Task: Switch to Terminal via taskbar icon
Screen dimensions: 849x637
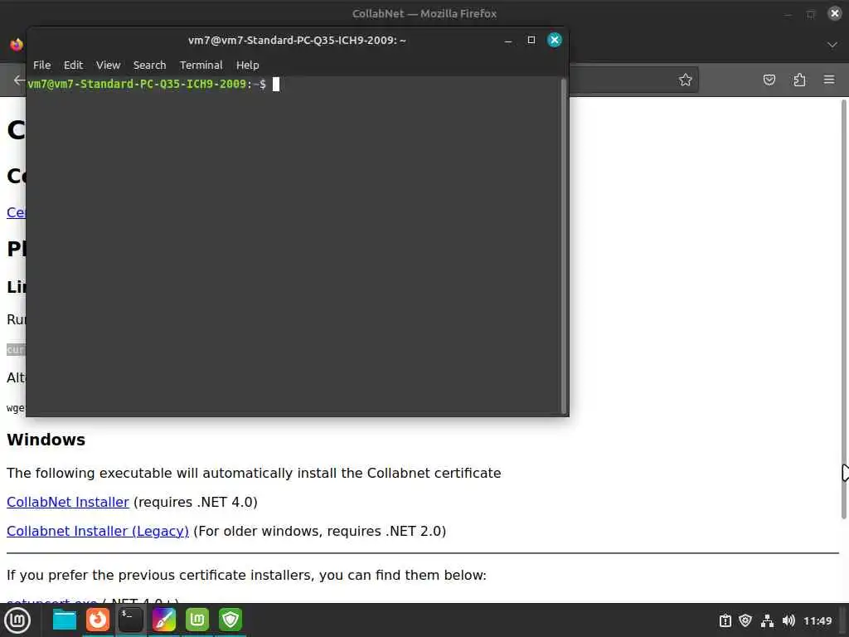Action: [x=130, y=620]
